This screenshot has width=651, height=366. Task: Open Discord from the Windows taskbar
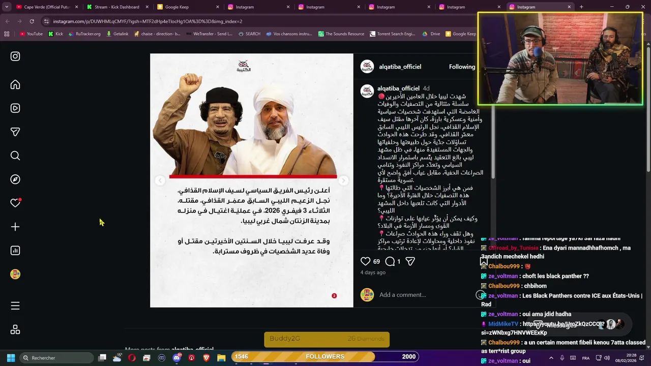176,358
